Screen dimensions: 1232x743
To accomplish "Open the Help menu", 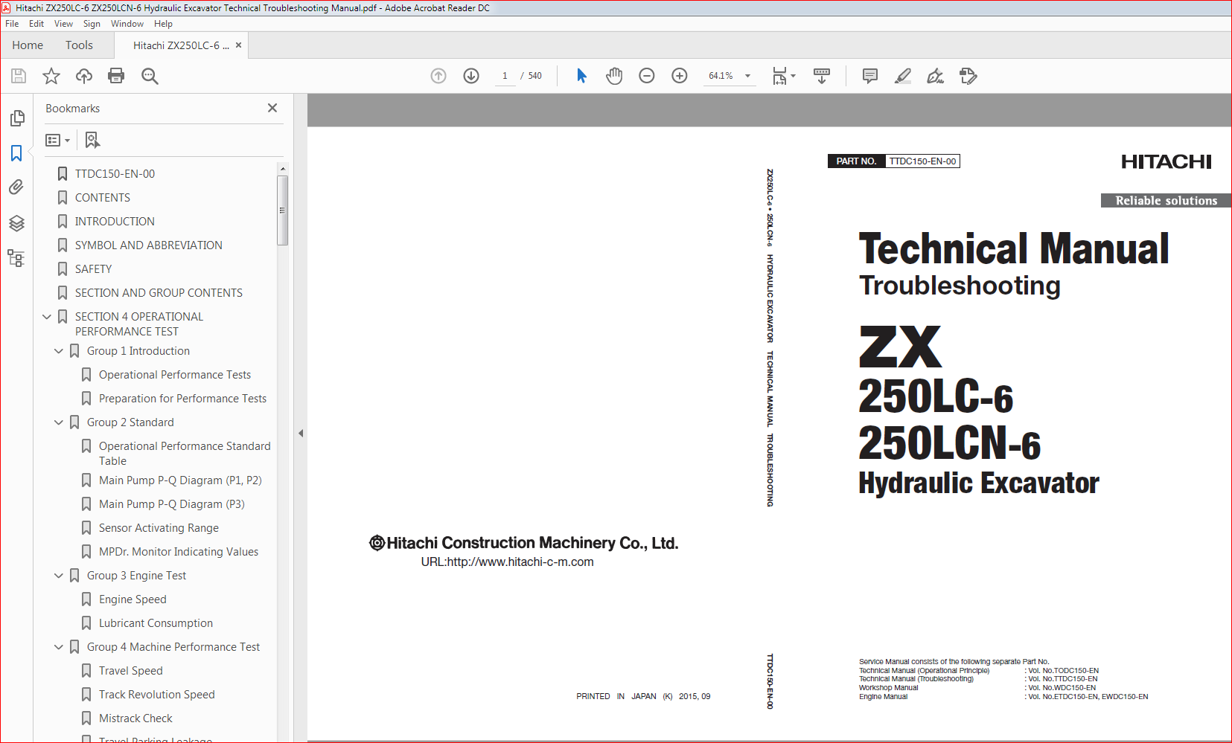I will pyautogui.click(x=163, y=24).
